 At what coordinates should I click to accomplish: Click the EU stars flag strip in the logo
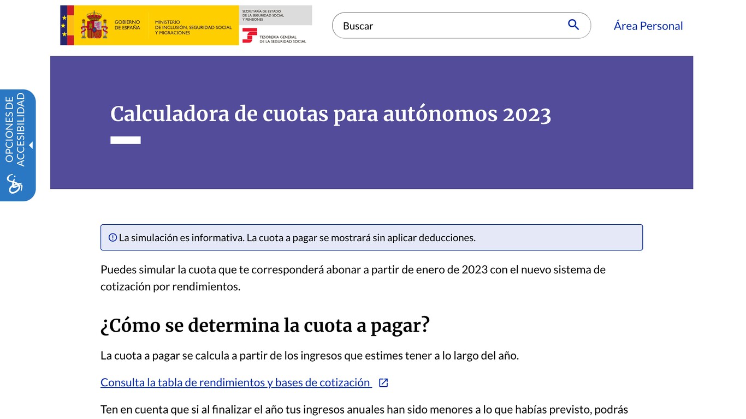coord(64,26)
